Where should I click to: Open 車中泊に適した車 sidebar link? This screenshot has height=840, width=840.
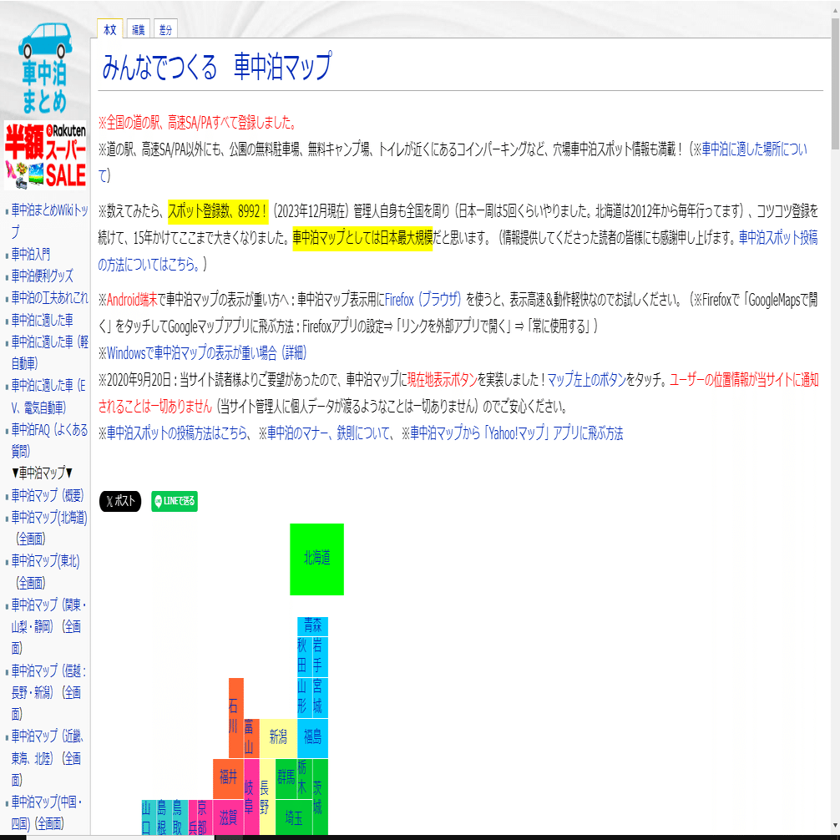click(x=43, y=321)
